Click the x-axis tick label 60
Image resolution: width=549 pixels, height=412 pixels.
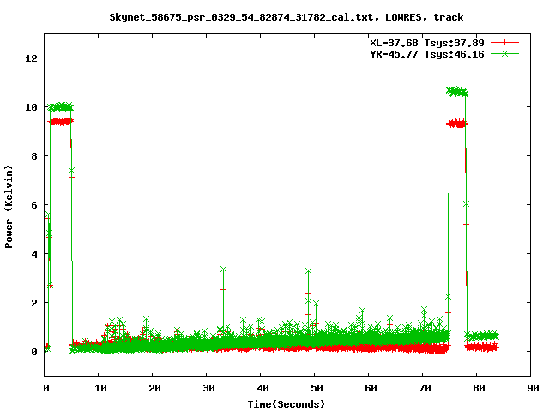coord(371,388)
